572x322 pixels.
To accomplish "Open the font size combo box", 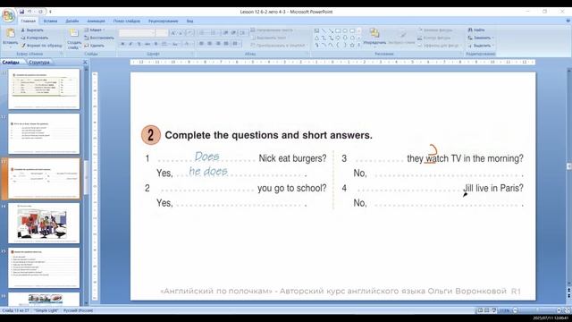I will (x=161, y=33).
